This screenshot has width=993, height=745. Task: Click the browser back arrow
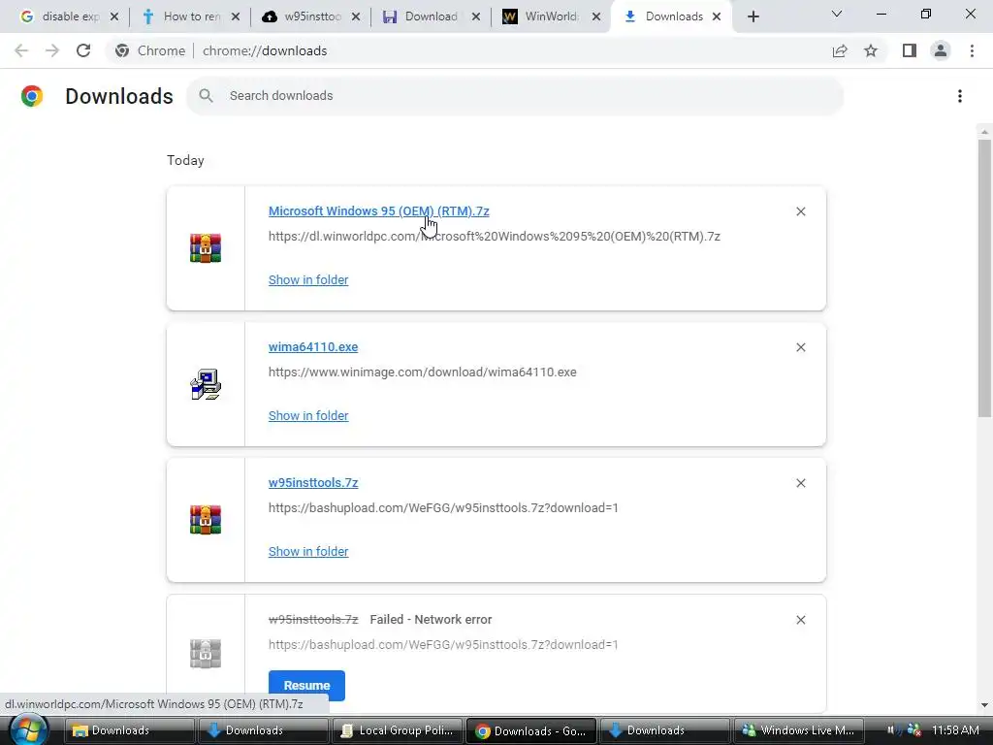[21, 50]
